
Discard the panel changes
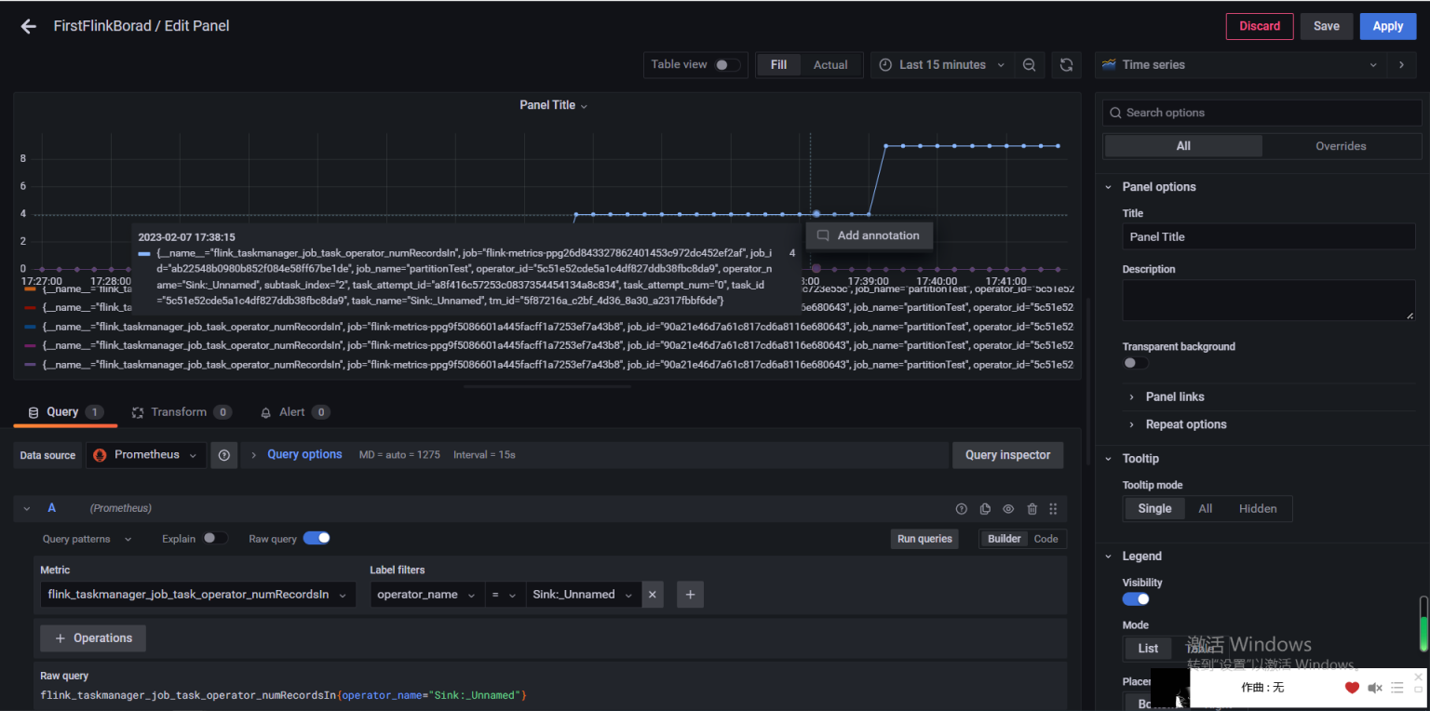[1260, 26]
